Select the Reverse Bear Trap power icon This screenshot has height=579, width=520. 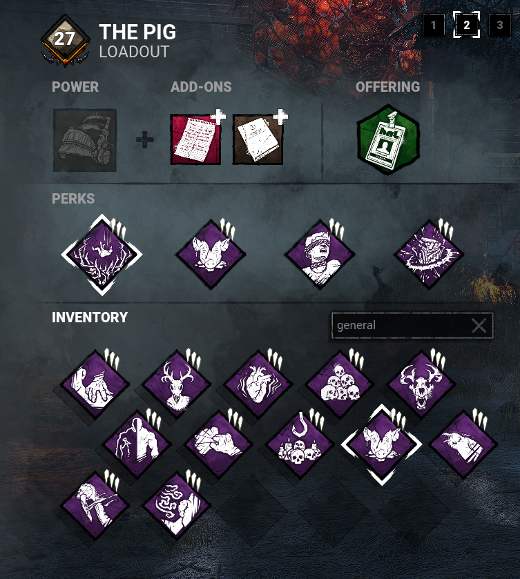[85, 140]
